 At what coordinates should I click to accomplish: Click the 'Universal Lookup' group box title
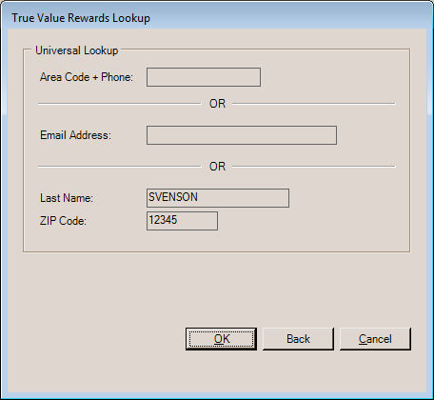[77, 50]
